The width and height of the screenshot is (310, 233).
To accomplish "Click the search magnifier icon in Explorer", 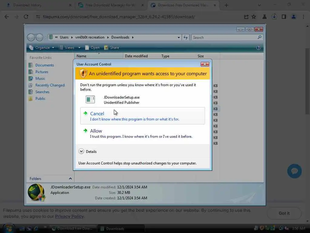I will pyautogui.click(x=259, y=37).
